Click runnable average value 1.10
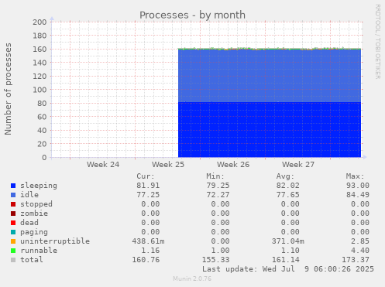The width and height of the screenshot is (385, 287). [290, 251]
